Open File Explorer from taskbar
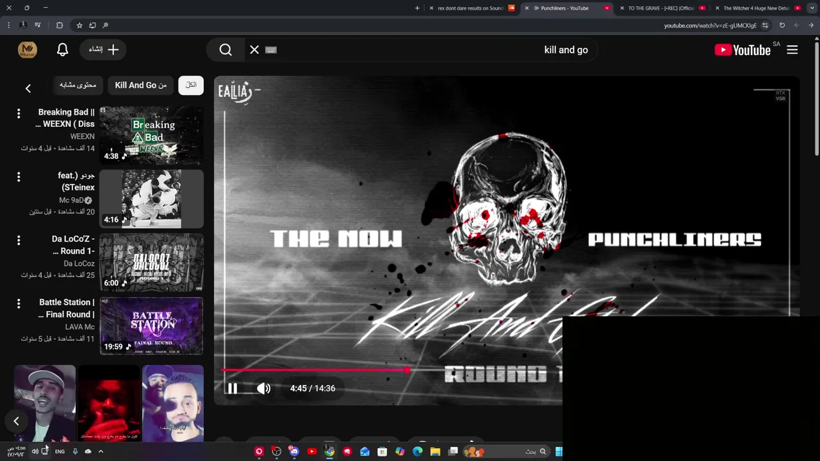The image size is (820, 461). pyautogui.click(x=435, y=451)
